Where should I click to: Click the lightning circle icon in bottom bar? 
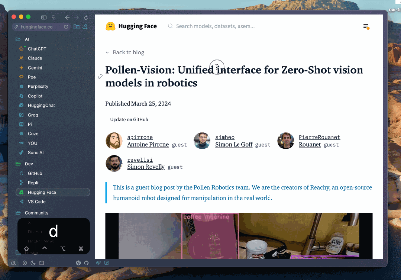(78, 263)
